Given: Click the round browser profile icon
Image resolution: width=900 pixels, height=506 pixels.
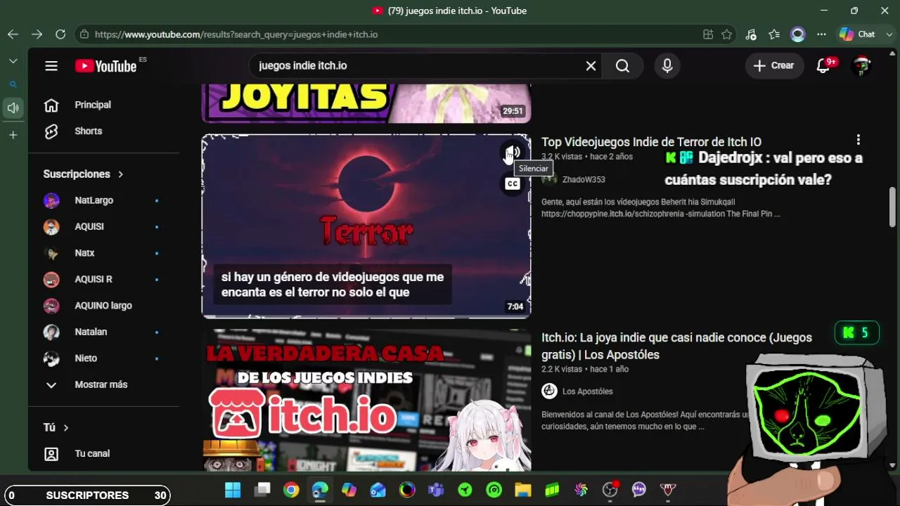Looking at the screenshot, I should point(797,34).
